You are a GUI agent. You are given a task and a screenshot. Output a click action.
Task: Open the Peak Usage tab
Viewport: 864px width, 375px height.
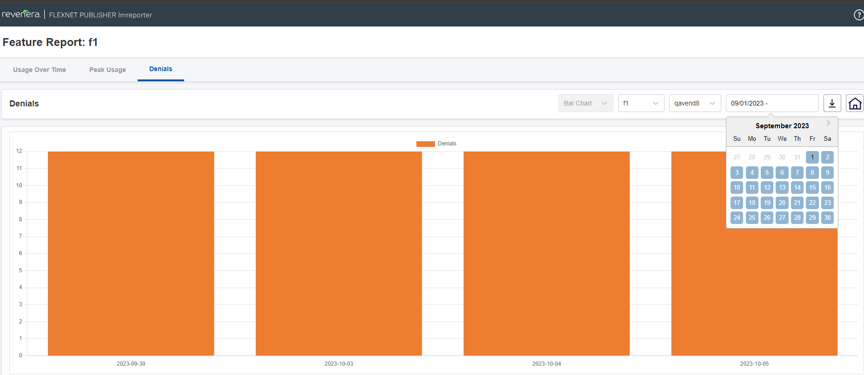click(107, 70)
